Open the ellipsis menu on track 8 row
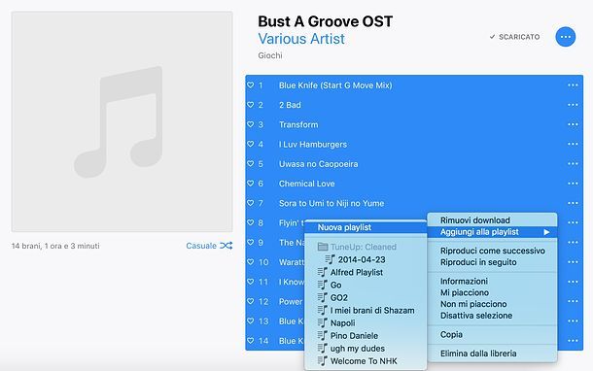The image size is (593, 371). pyautogui.click(x=573, y=222)
